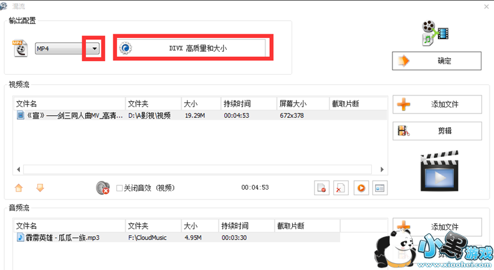Move the video file down with the orange down arrow
The image size is (494, 270).
40,188
